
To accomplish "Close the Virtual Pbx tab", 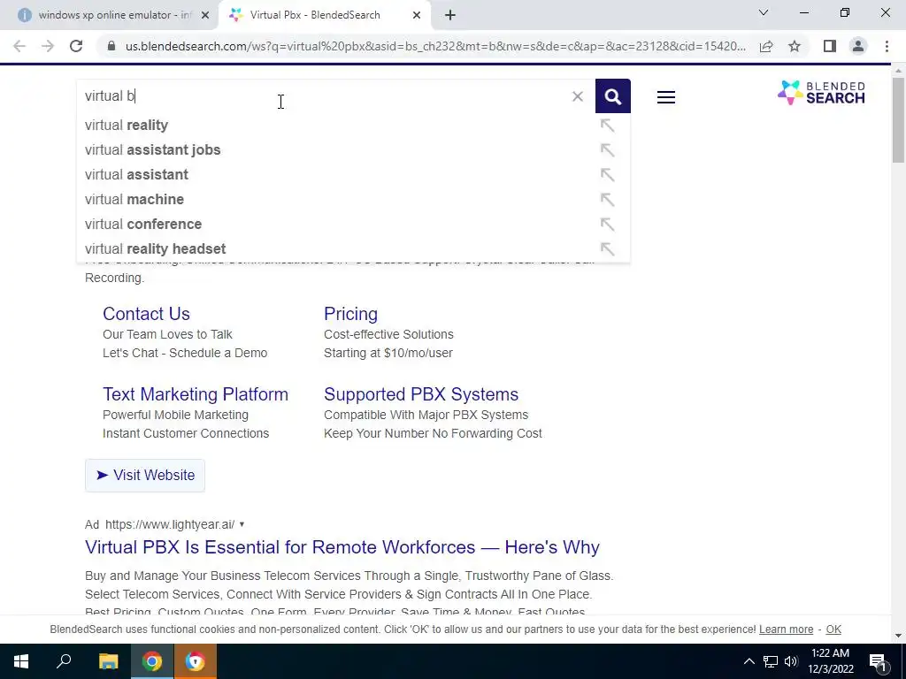I will click(417, 16).
